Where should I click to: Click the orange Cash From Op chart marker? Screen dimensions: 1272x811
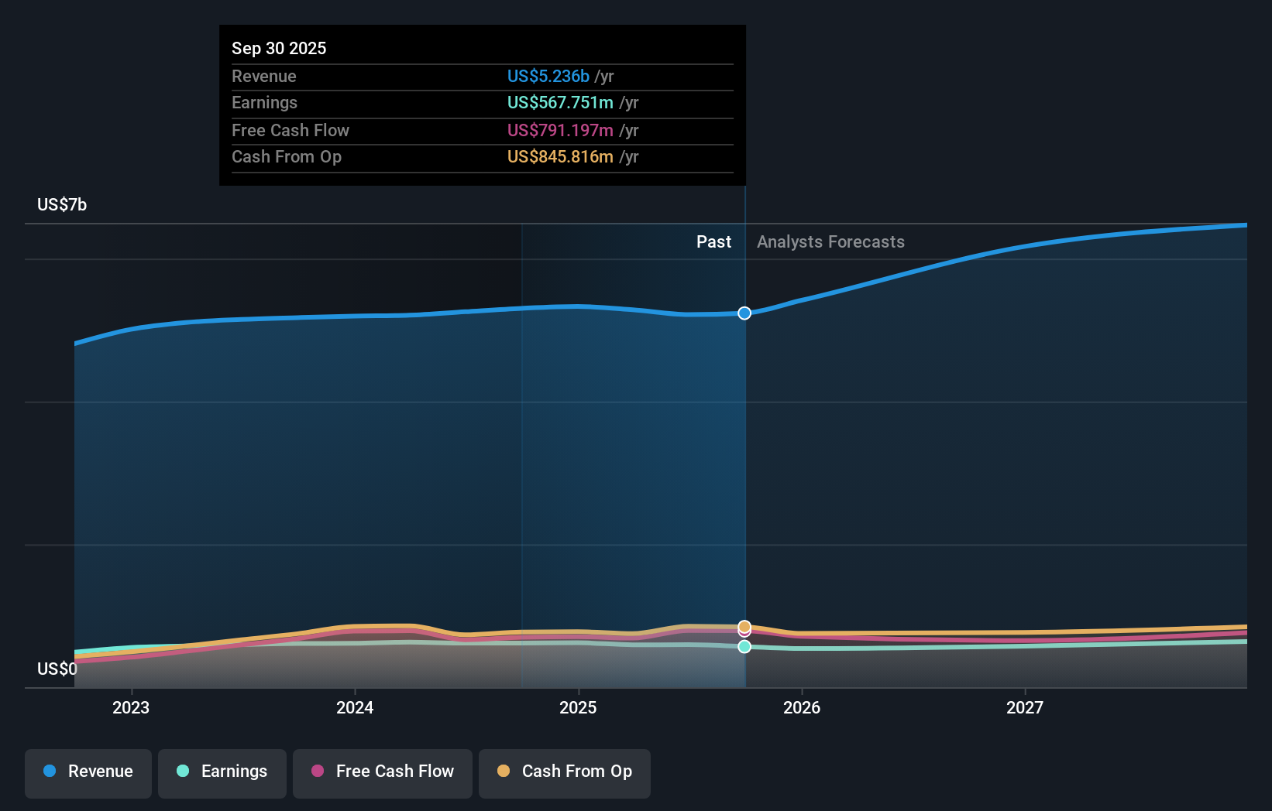coord(744,625)
